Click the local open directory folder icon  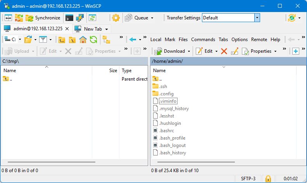(28, 40)
